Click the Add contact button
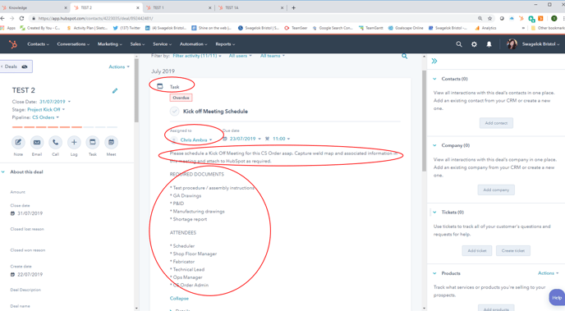 496,123
